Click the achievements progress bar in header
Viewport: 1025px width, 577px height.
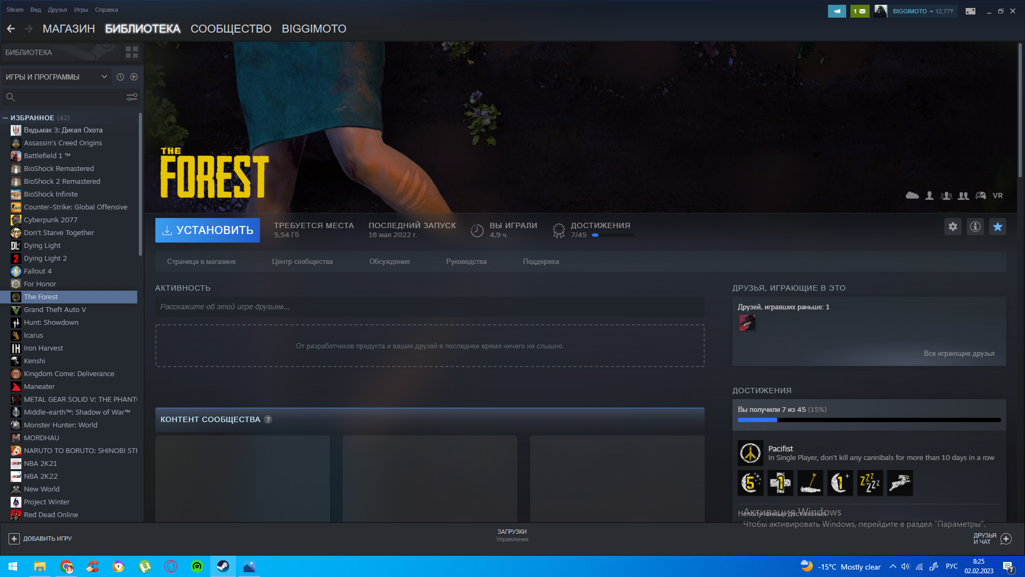tap(613, 235)
